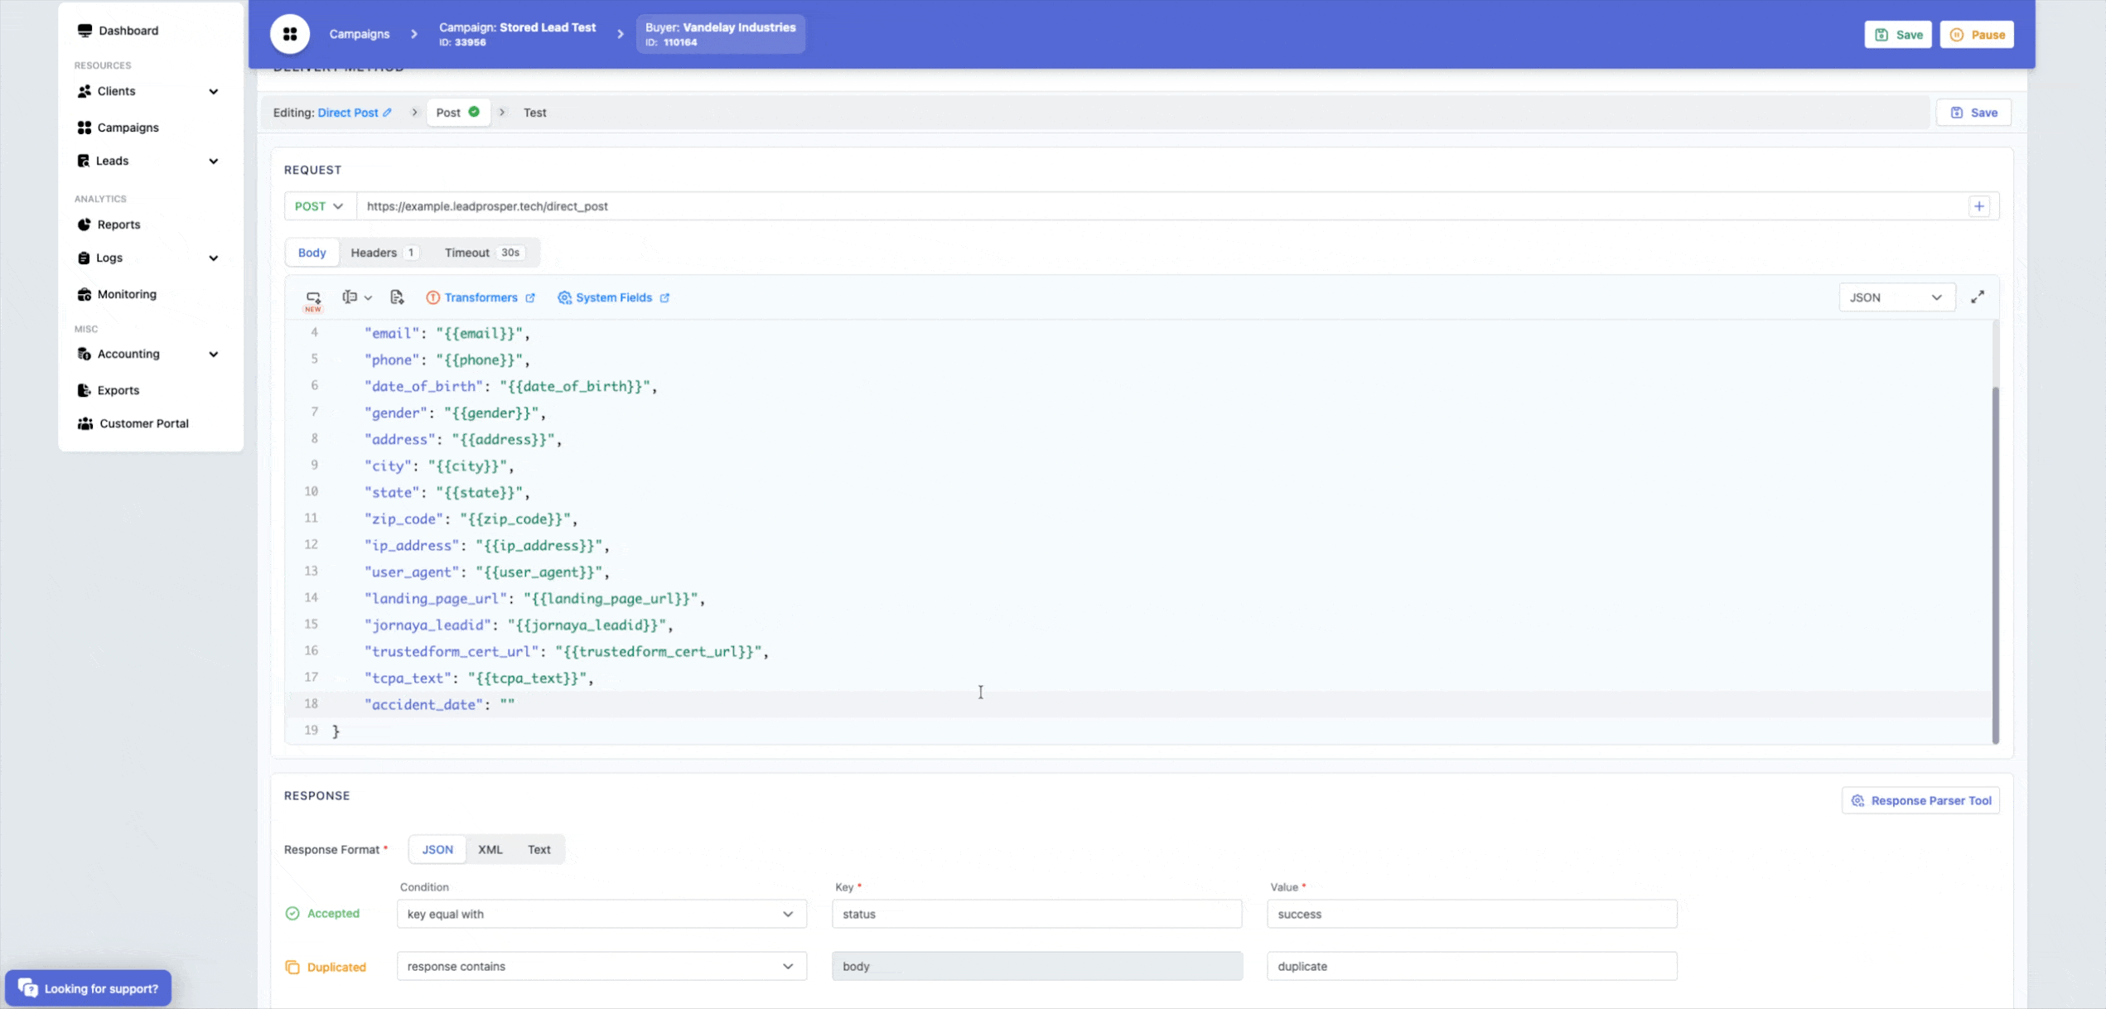This screenshot has height=1009, width=2106.
Task: Open Monitoring from the sidebar
Action: [x=126, y=294]
